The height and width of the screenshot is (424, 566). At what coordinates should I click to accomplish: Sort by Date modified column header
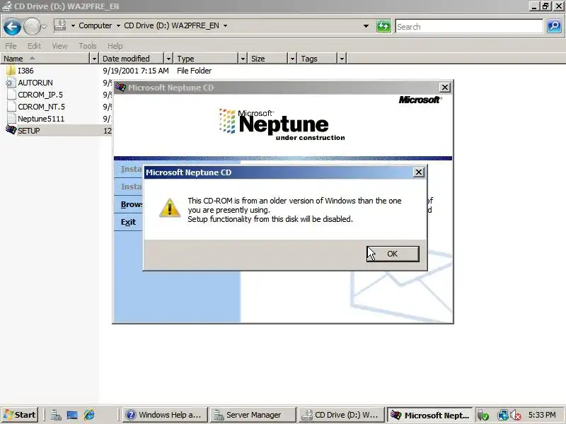coord(132,59)
